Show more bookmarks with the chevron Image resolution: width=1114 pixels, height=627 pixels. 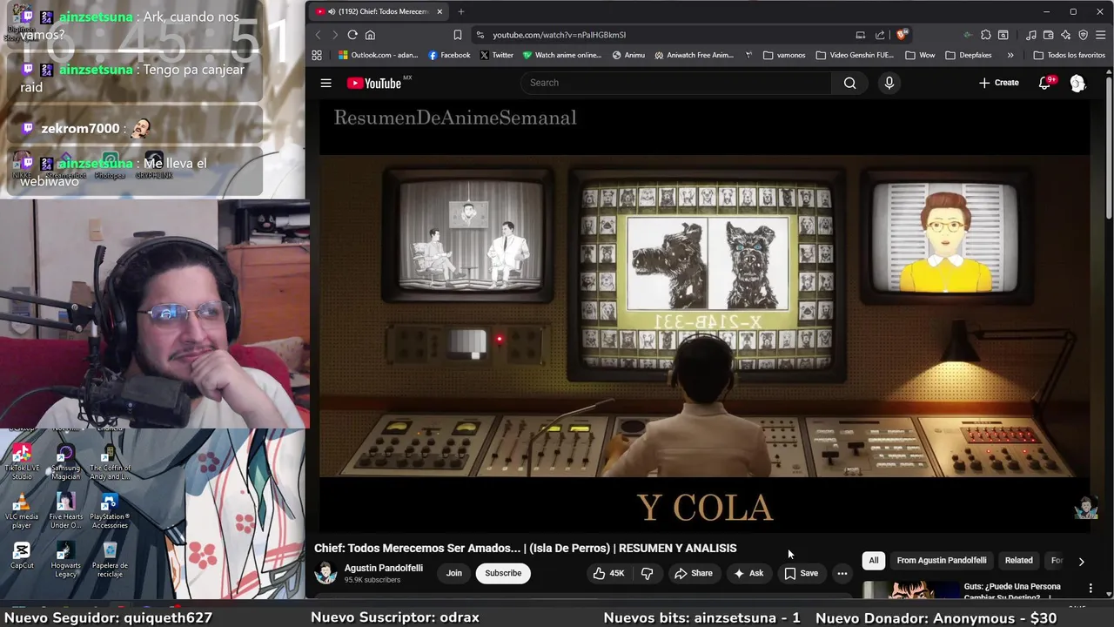tap(1010, 55)
